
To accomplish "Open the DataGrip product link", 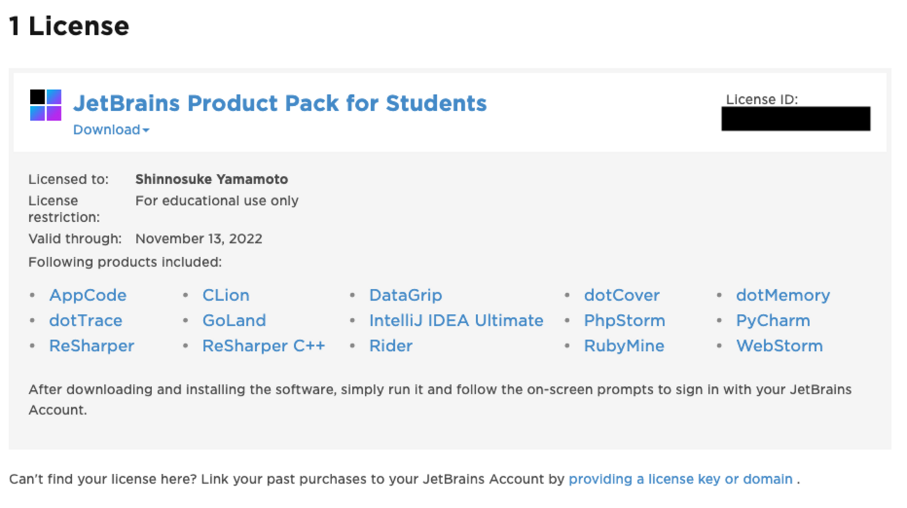I will tap(405, 295).
